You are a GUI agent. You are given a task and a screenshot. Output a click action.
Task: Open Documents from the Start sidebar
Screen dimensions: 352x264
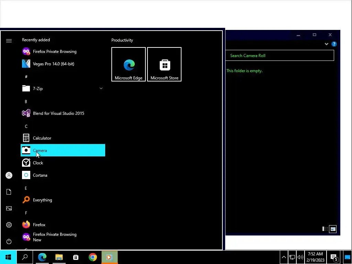(x=9, y=192)
